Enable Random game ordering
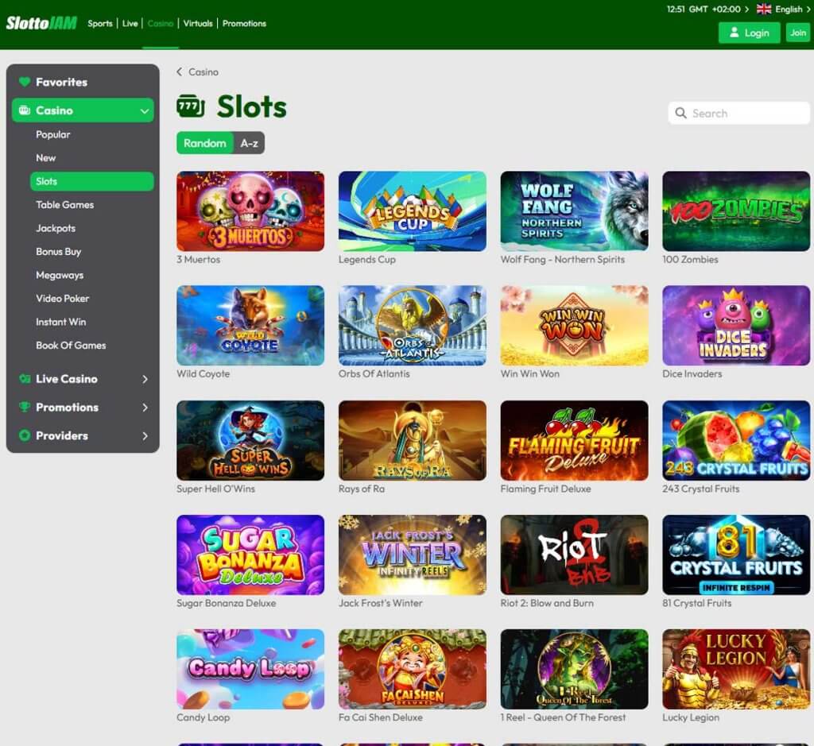 [x=204, y=143]
